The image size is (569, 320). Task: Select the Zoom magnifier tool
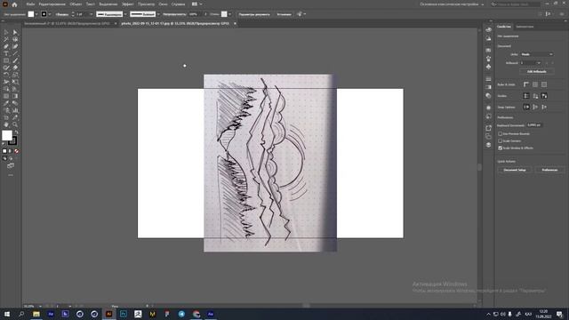point(15,124)
